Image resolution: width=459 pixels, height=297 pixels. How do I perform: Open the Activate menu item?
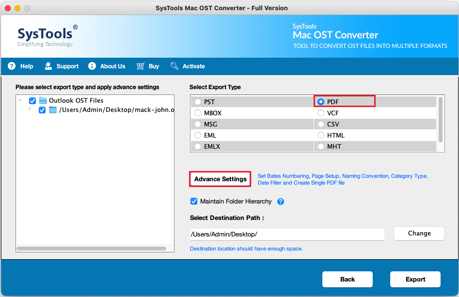pos(188,66)
